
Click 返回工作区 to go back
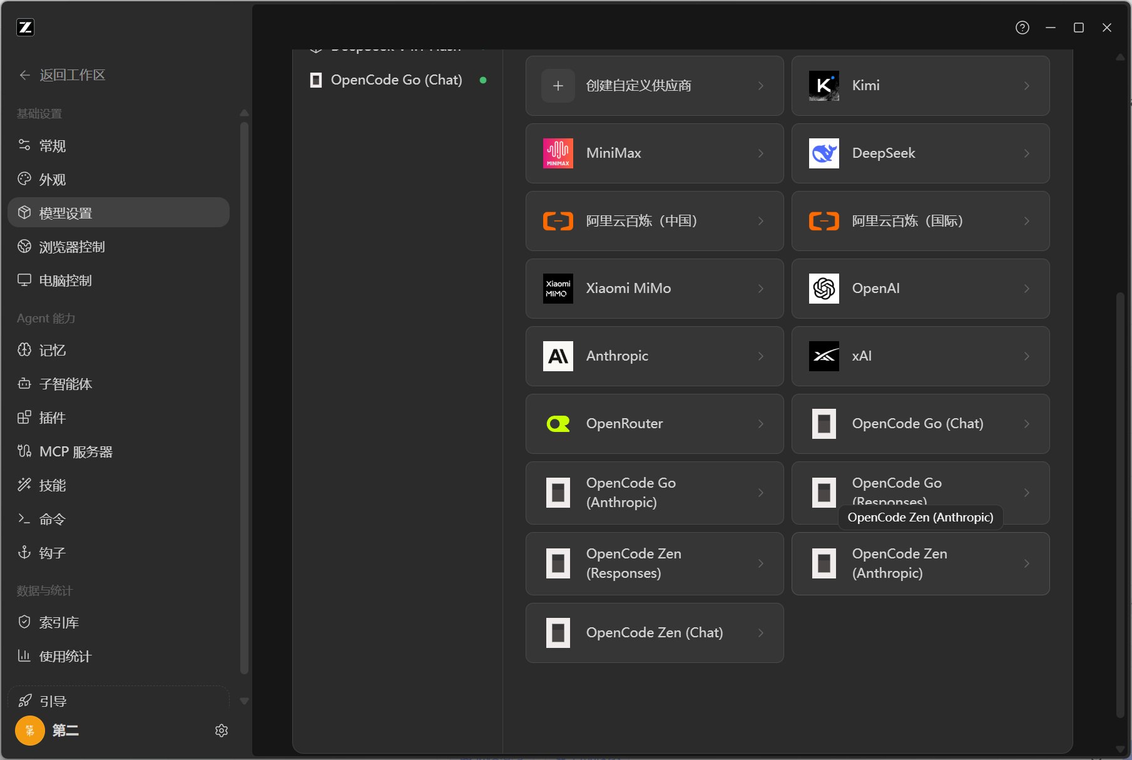[63, 75]
